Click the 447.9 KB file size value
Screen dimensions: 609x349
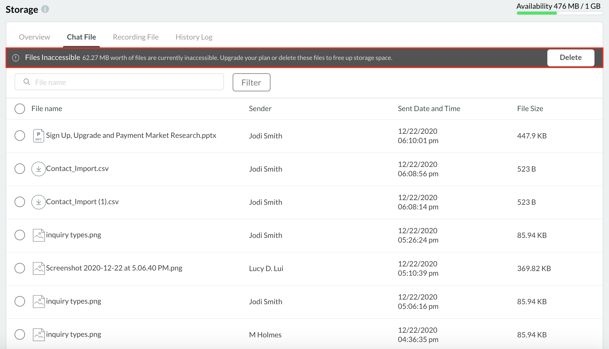pos(532,136)
